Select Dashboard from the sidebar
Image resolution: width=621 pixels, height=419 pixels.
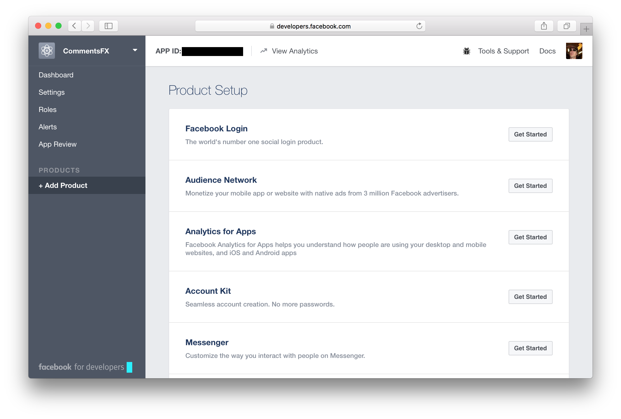pyautogui.click(x=56, y=75)
